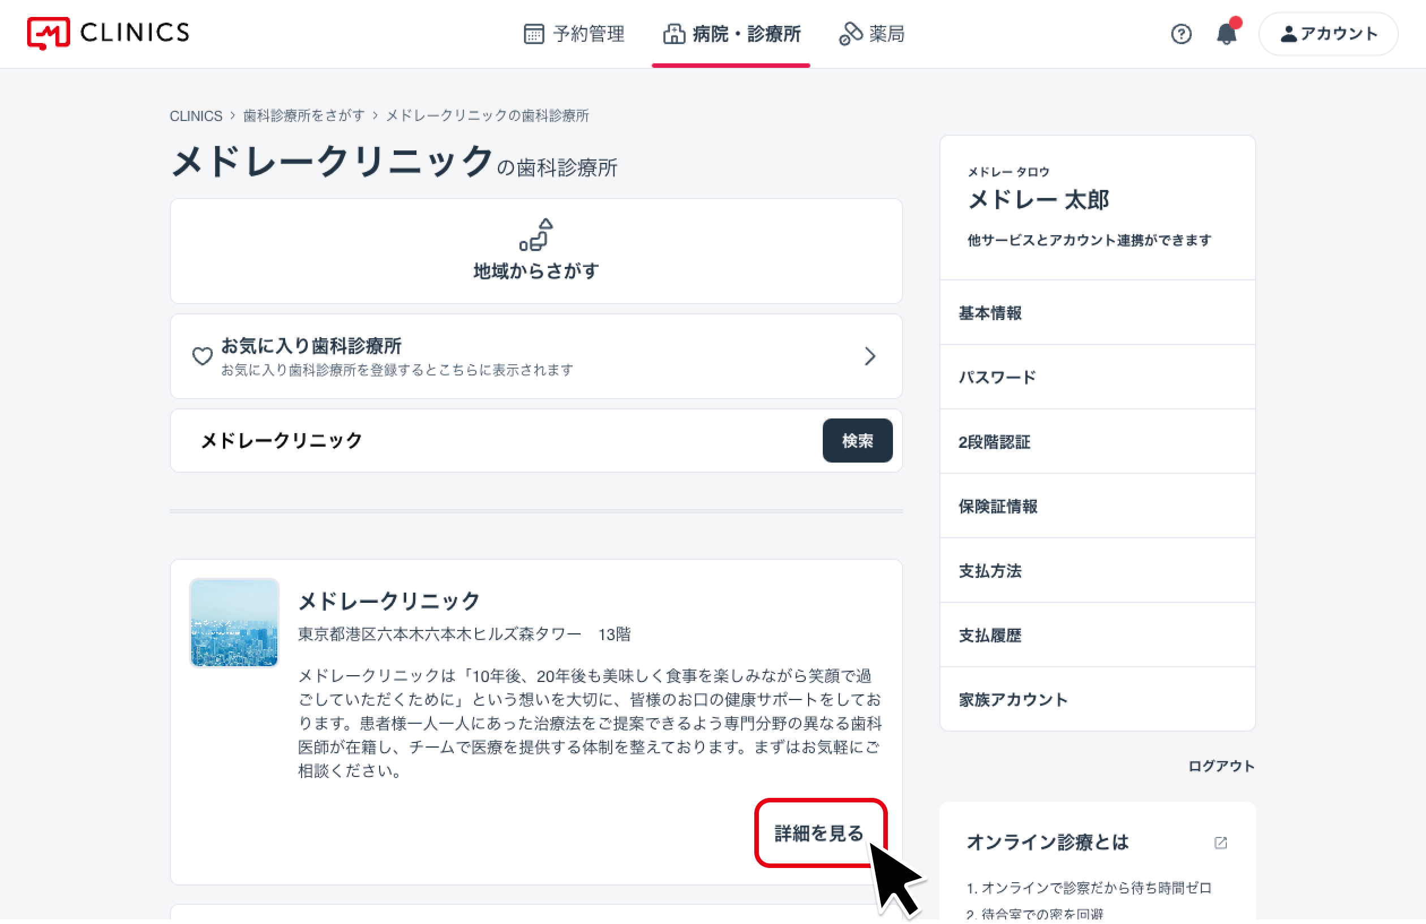This screenshot has height=924, width=1426.
Task: Click the help question mark icon
Action: [1181, 33]
